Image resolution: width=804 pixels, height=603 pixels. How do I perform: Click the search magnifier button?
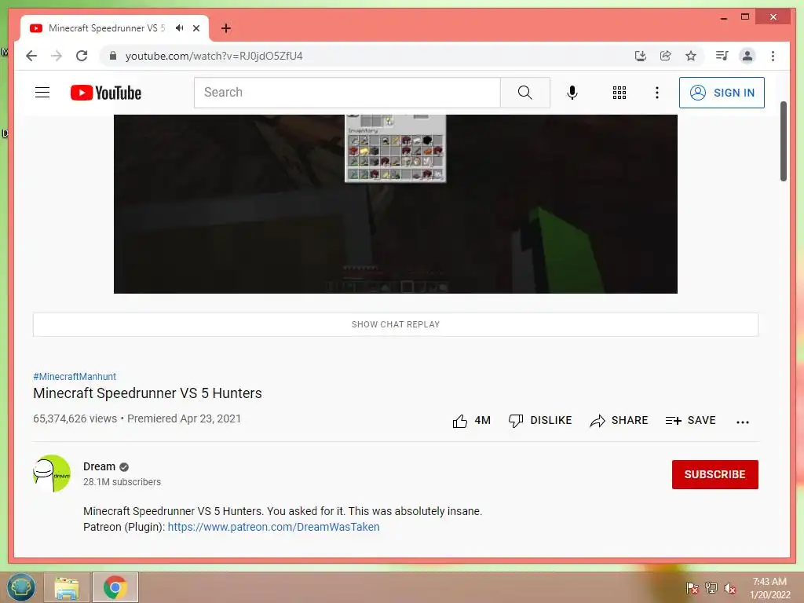[x=525, y=93]
